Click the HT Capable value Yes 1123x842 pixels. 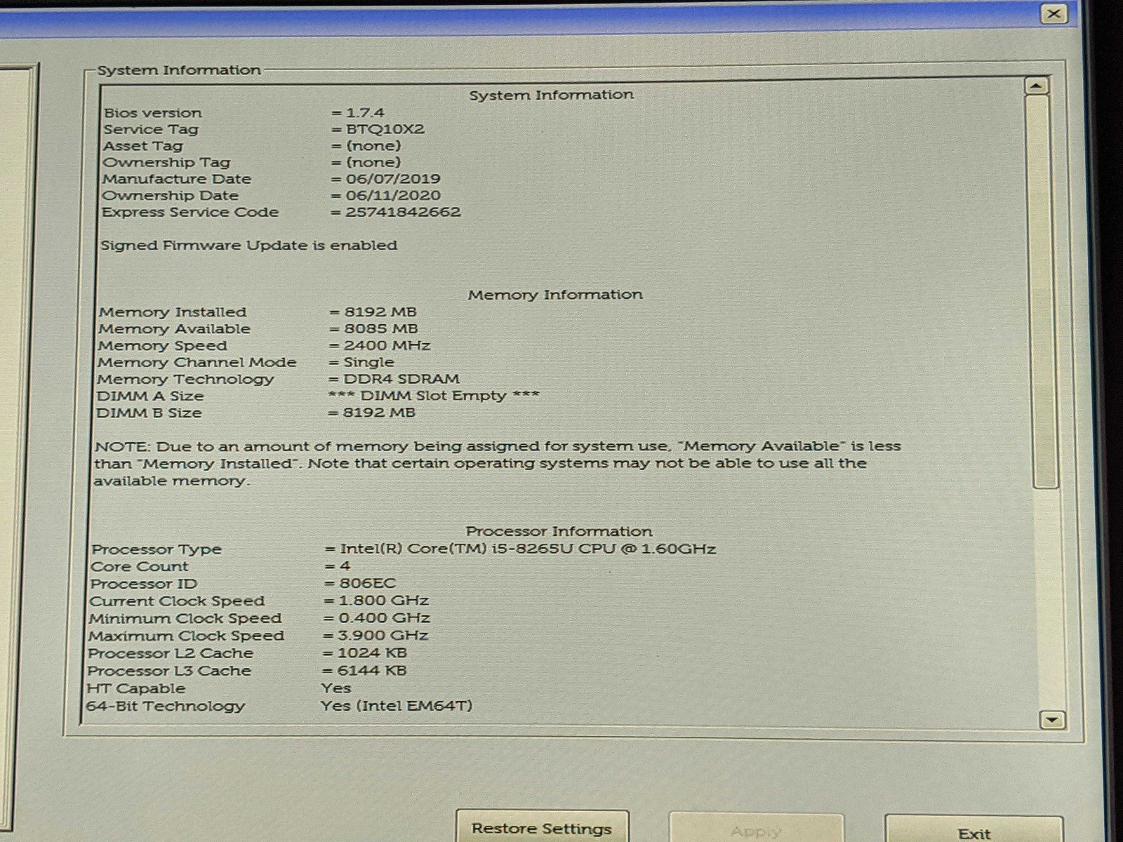336,688
